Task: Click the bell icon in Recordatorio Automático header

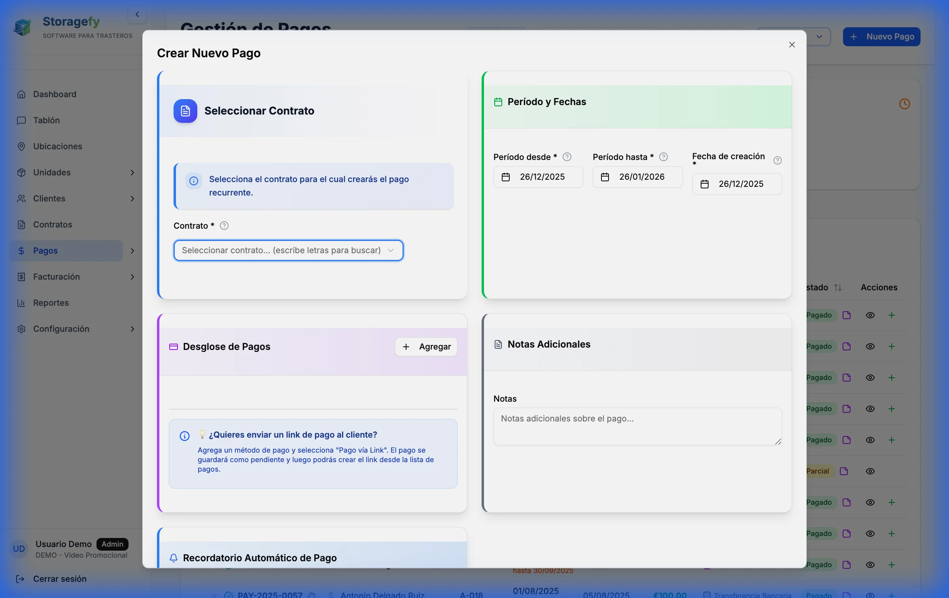Action: click(173, 558)
